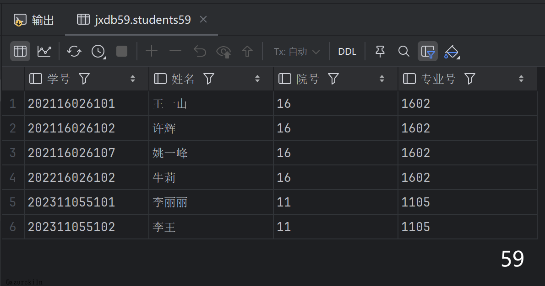Reload the table data

74,51
